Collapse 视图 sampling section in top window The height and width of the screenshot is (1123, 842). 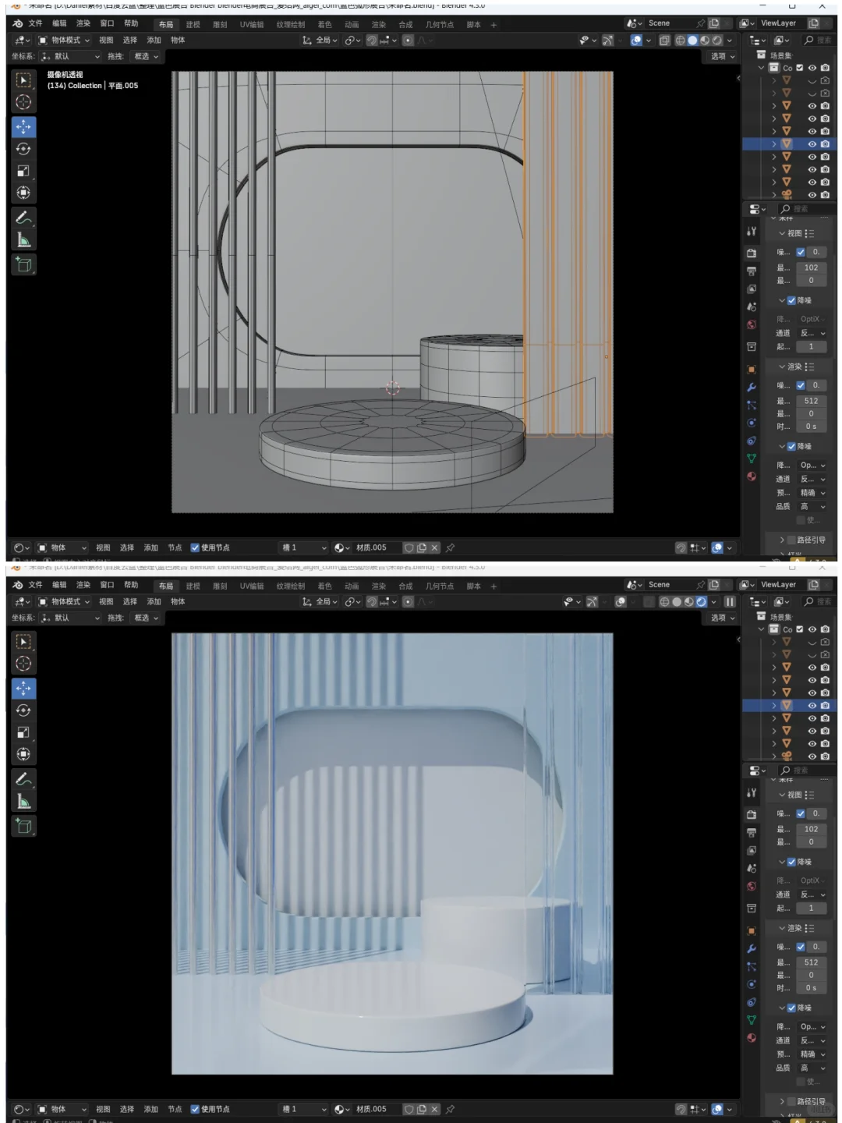782,233
